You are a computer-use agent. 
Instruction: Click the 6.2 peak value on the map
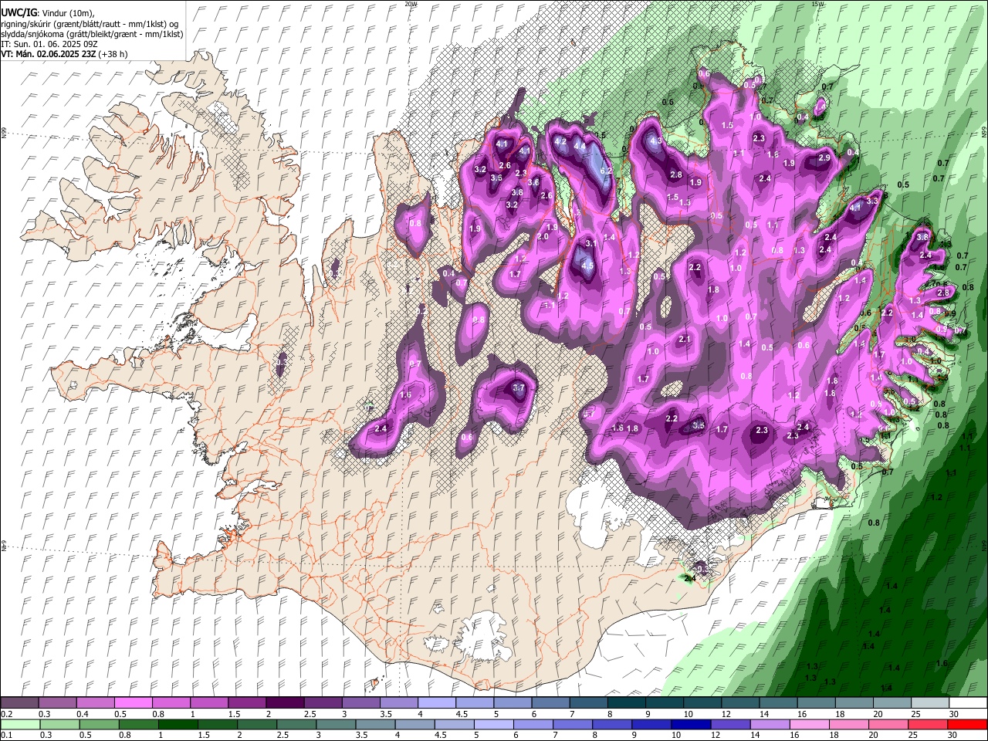606,171
